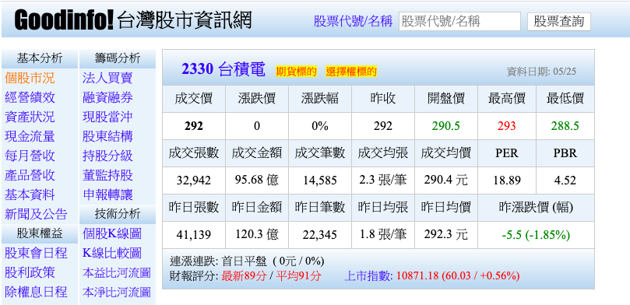
Task: Click the 技術分析 section header
Action: click(118, 214)
